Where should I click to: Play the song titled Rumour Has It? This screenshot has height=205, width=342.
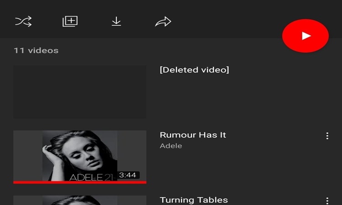192,135
